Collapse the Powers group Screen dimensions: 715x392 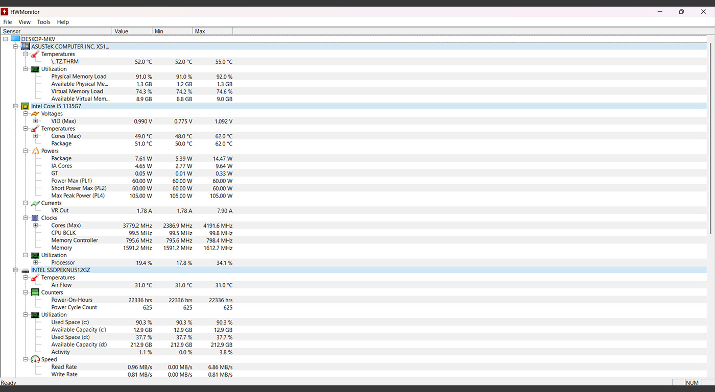tap(26, 151)
